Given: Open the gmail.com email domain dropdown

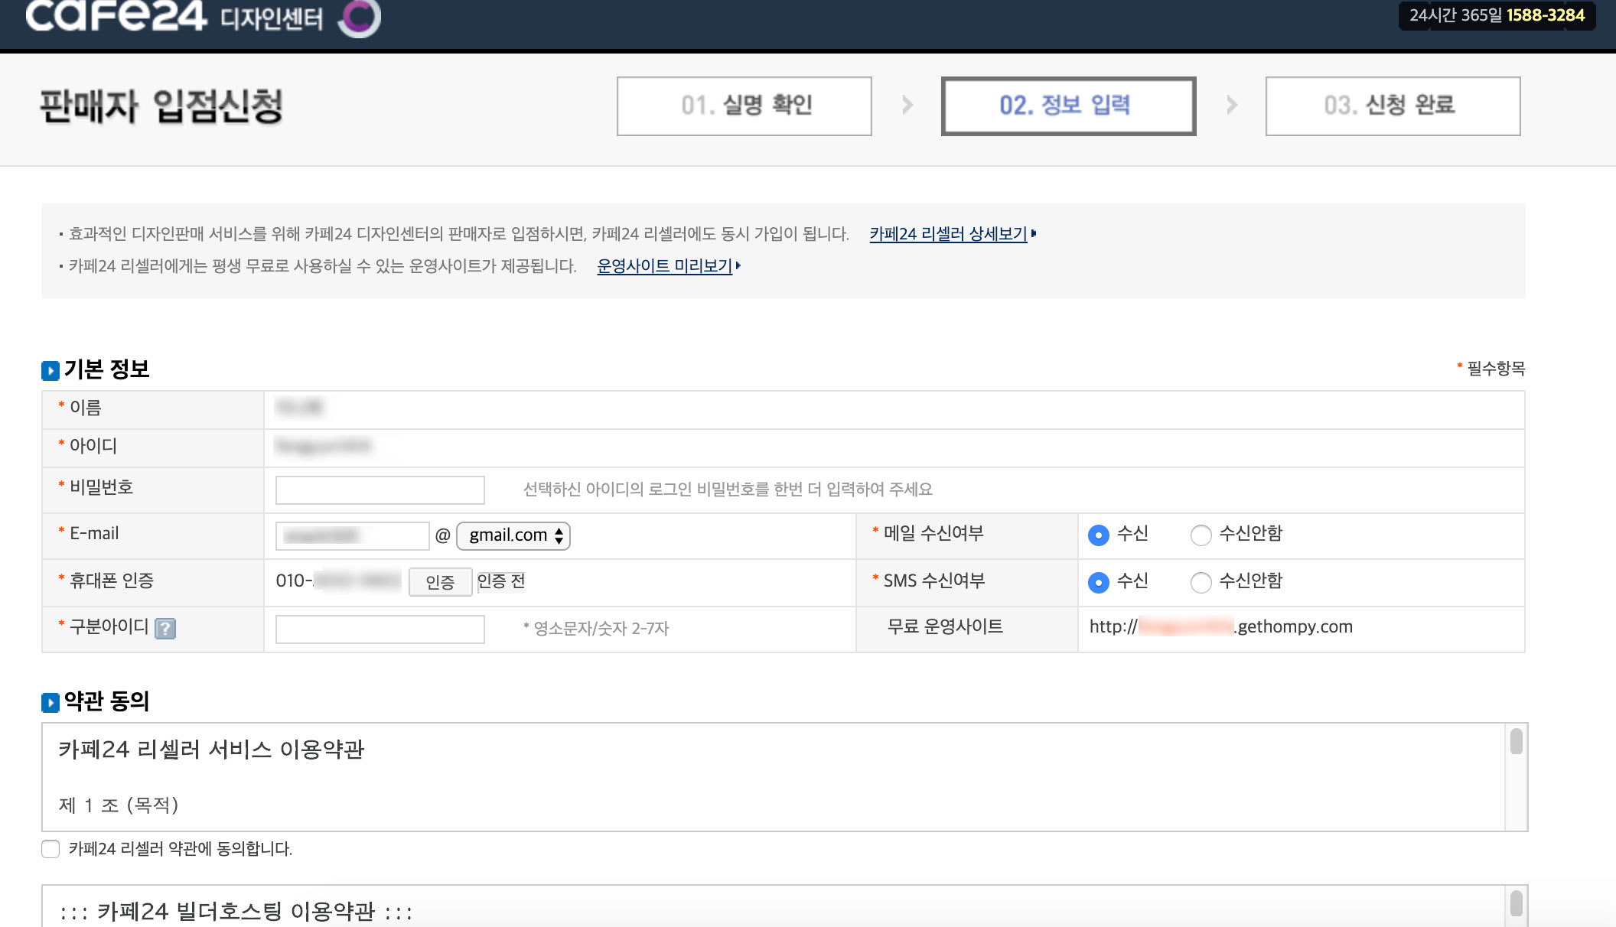Looking at the screenshot, I should pos(513,535).
